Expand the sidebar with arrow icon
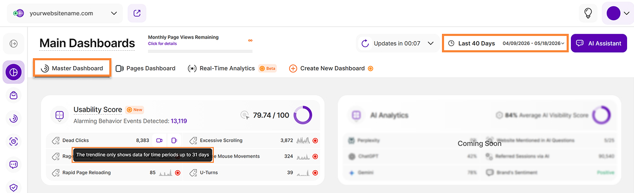The width and height of the screenshot is (634, 193). (x=13, y=43)
